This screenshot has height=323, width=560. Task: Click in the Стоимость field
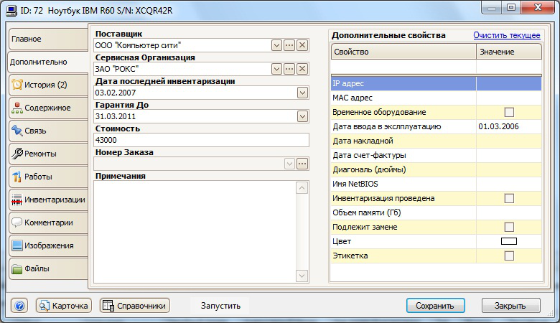(201, 140)
